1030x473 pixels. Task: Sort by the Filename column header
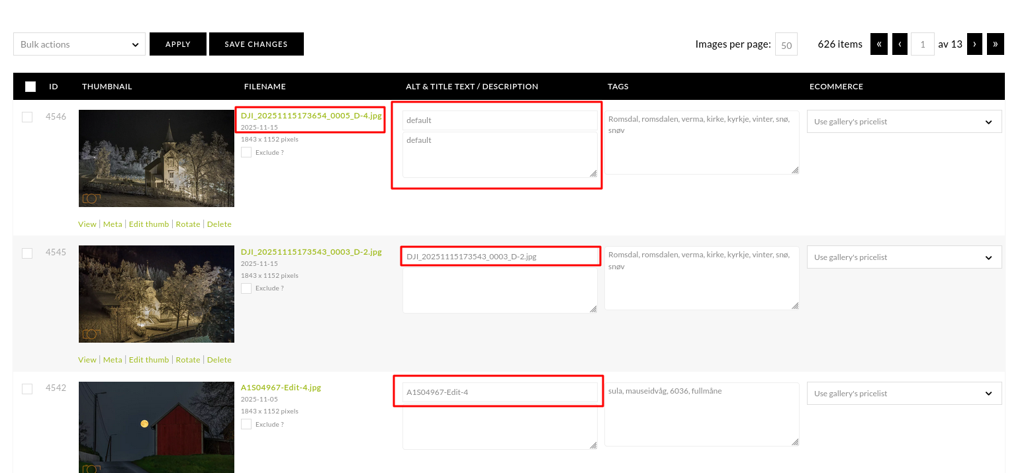pos(265,87)
